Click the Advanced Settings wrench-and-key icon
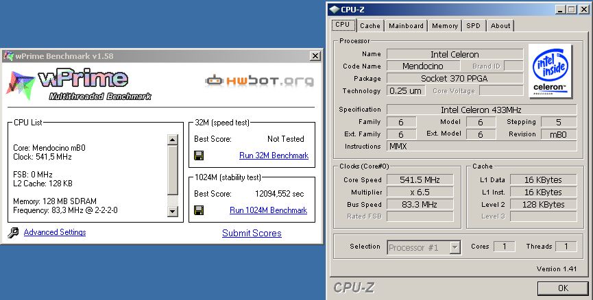This screenshot has width=593, height=300. point(13,232)
